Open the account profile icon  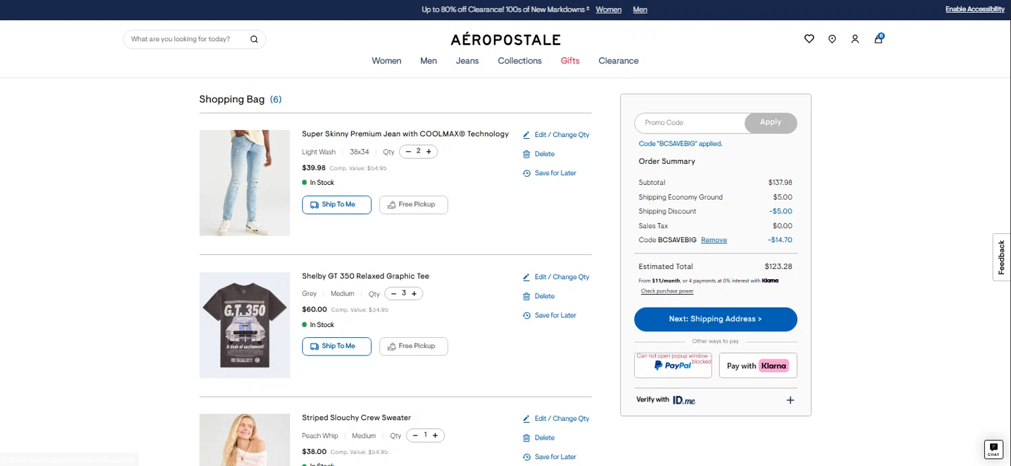[x=855, y=39]
